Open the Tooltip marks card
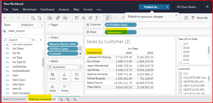 tap(65, 88)
